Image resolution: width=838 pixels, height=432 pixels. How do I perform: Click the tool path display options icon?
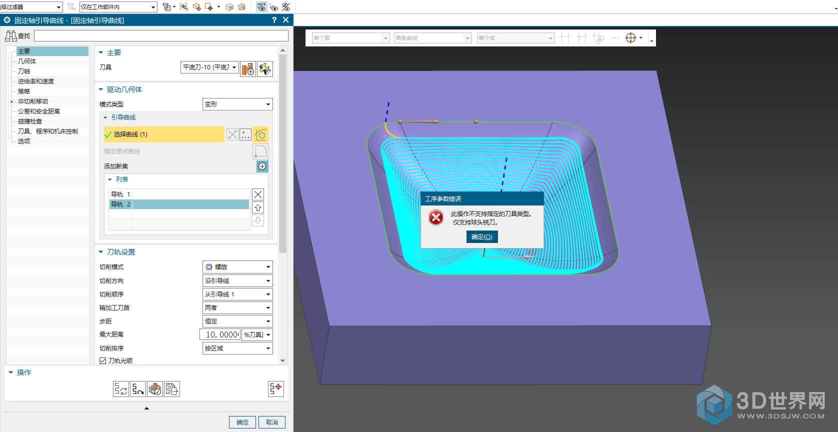(x=276, y=389)
